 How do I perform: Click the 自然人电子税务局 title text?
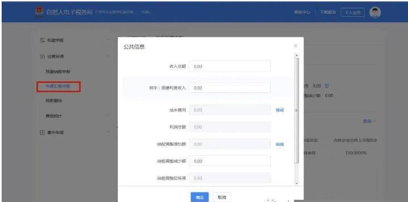click(69, 12)
